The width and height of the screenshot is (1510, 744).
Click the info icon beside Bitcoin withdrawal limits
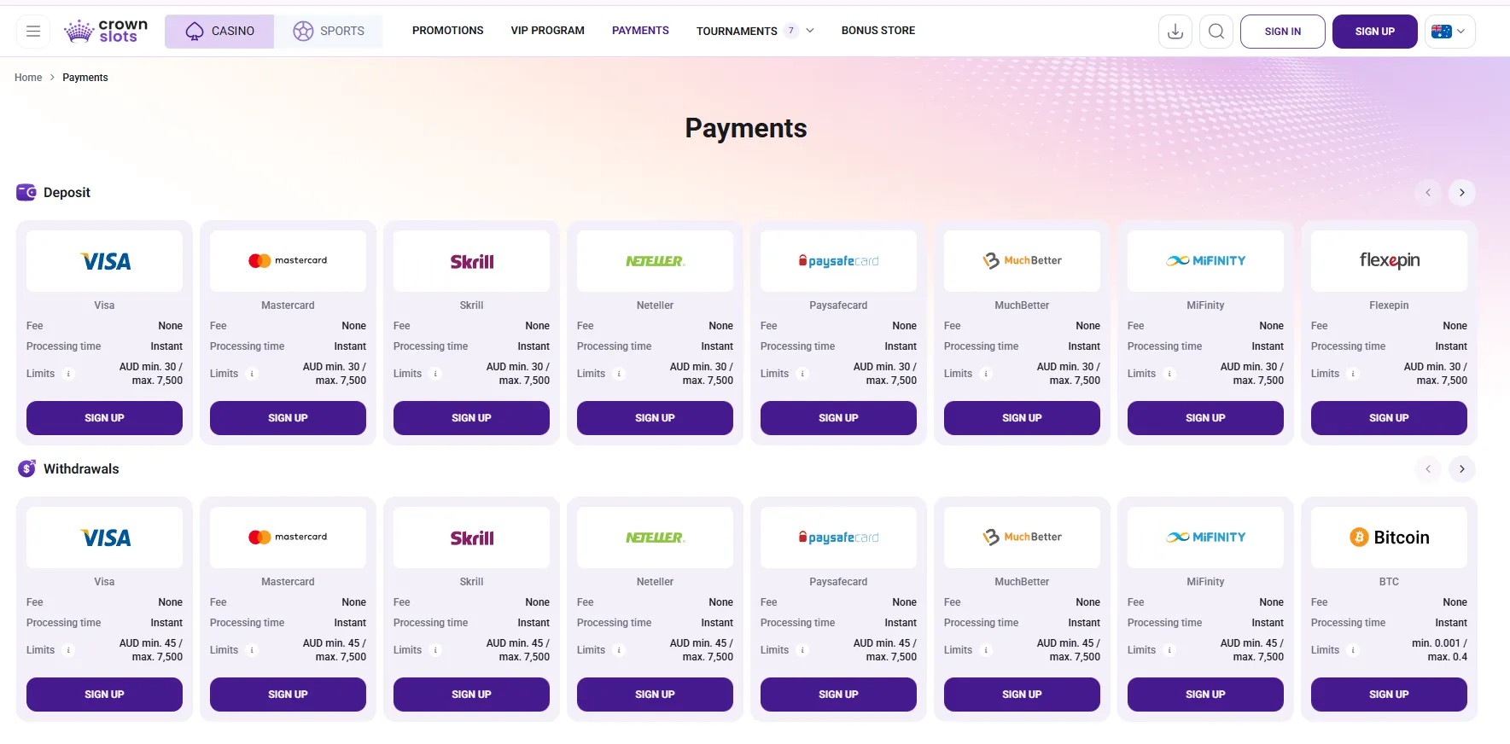[x=1352, y=650]
